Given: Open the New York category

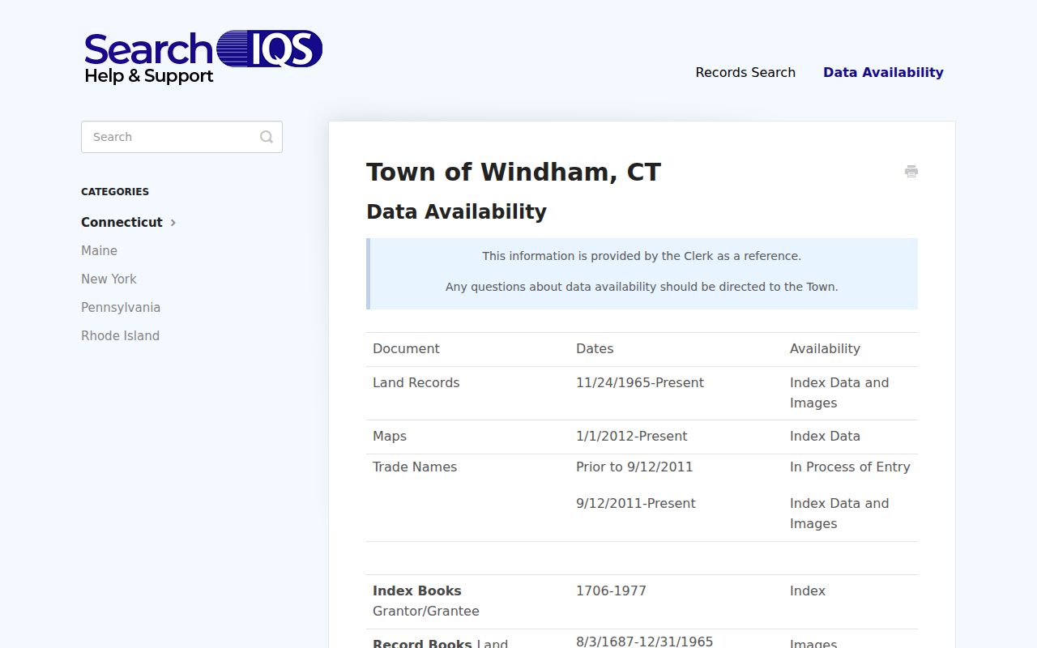Looking at the screenshot, I should pyautogui.click(x=109, y=279).
